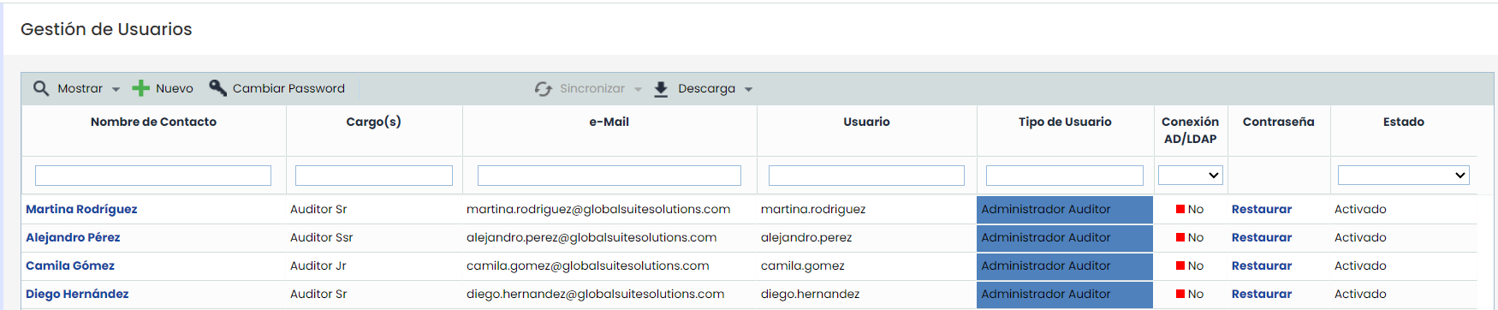Viewport: 1498px width, 310px height.
Task: Open the Conexión AD/LDAP filter dropdown
Action: (x=1190, y=175)
